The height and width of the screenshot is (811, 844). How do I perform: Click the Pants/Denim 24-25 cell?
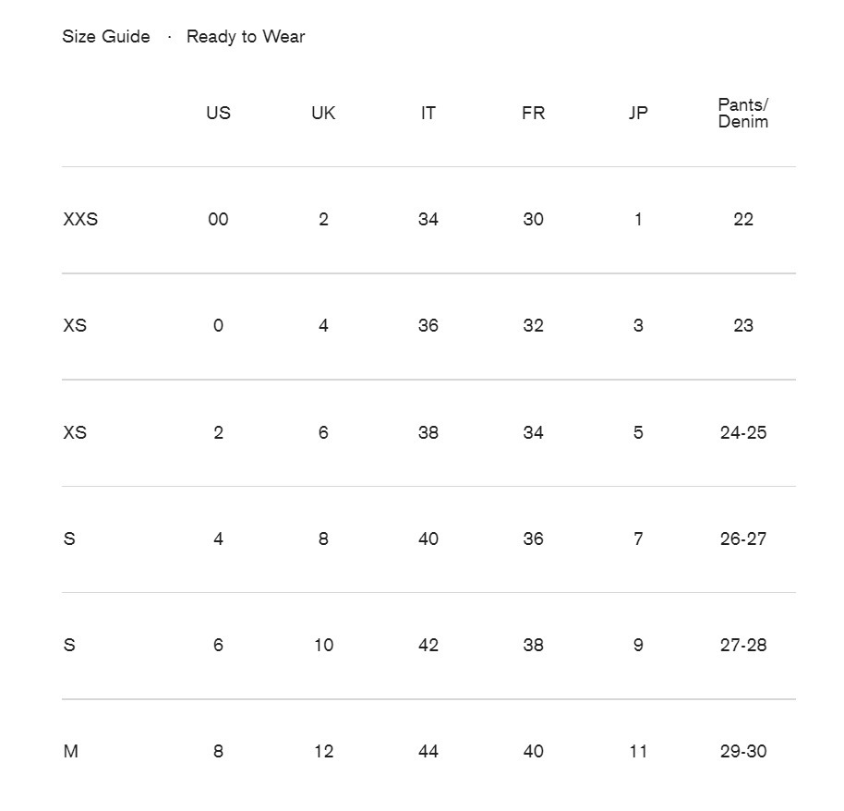tap(742, 432)
